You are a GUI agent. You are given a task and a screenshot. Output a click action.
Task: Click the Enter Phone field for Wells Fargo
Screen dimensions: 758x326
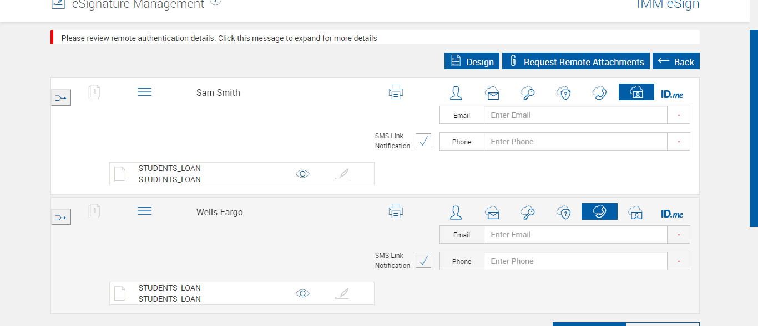click(575, 261)
